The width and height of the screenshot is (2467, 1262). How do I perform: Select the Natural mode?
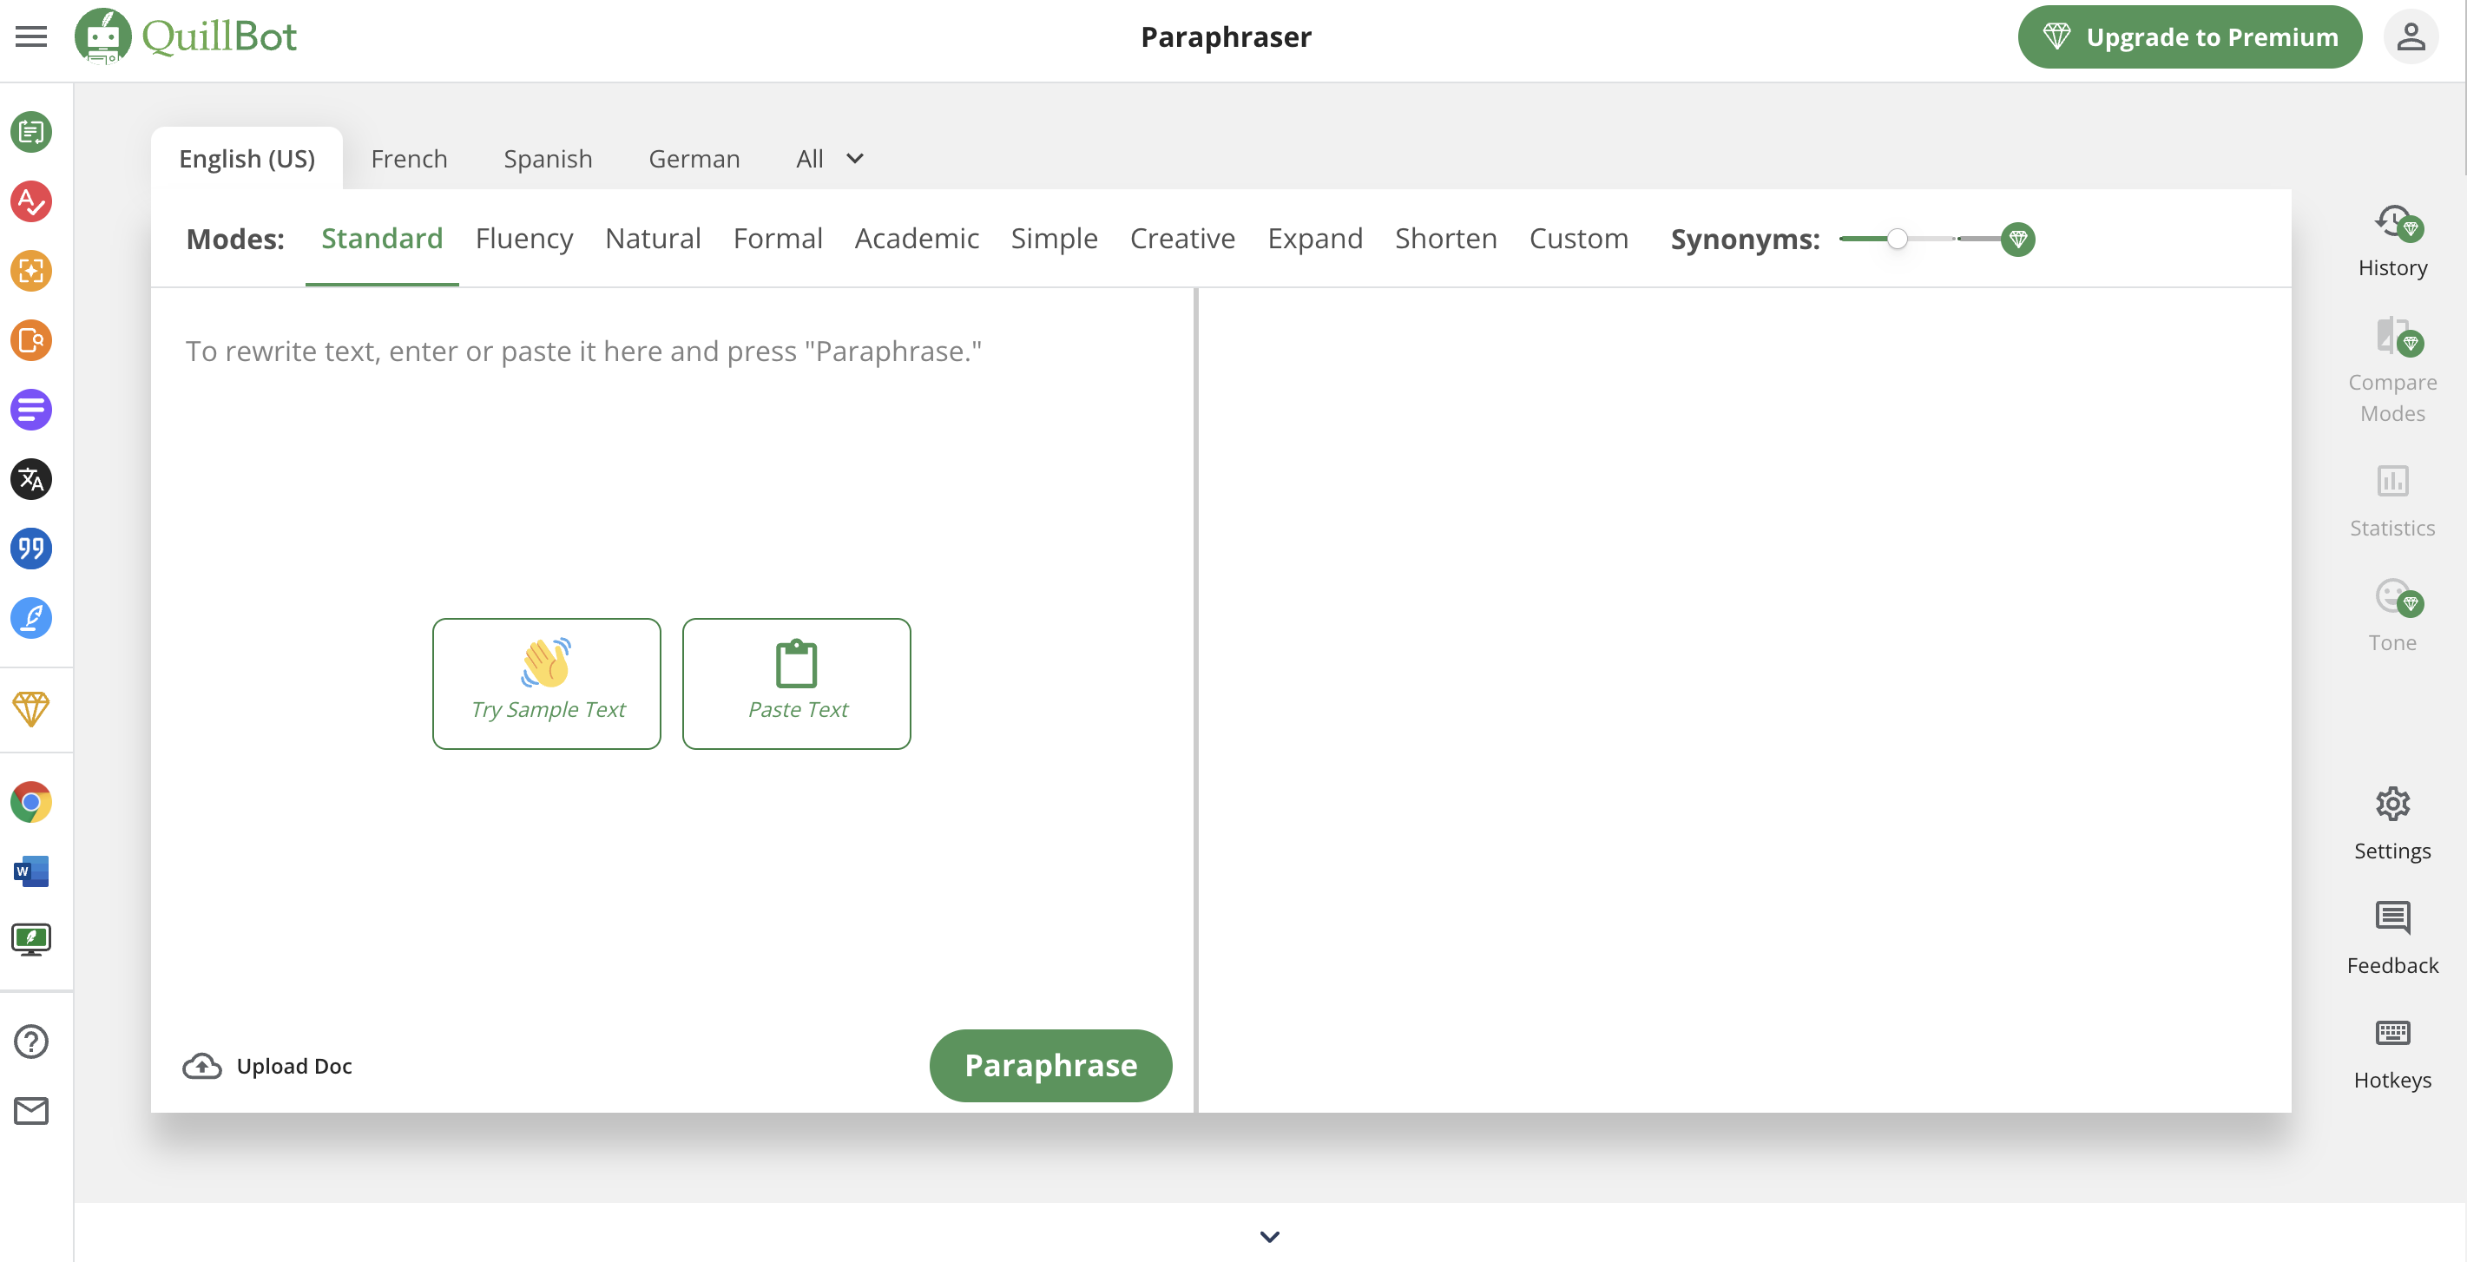pyautogui.click(x=653, y=239)
